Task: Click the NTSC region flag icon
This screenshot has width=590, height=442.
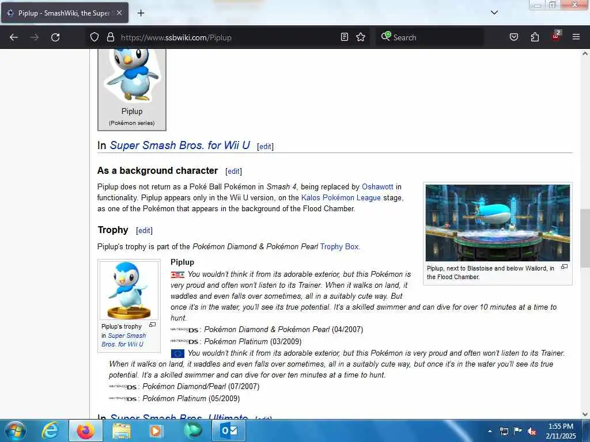Action: tap(177, 275)
